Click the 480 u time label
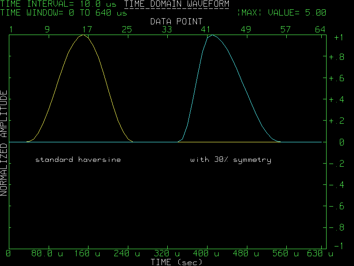354x266 pixels. pos(246,253)
